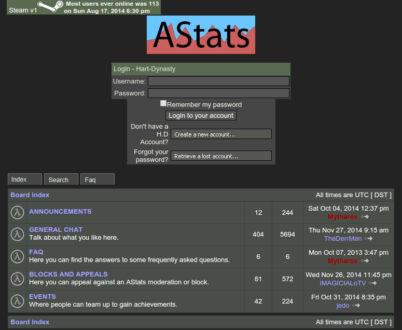402x330 pixels.
Task: Click BLOCKS AND APPEALS post count 572
Action: click(x=287, y=279)
